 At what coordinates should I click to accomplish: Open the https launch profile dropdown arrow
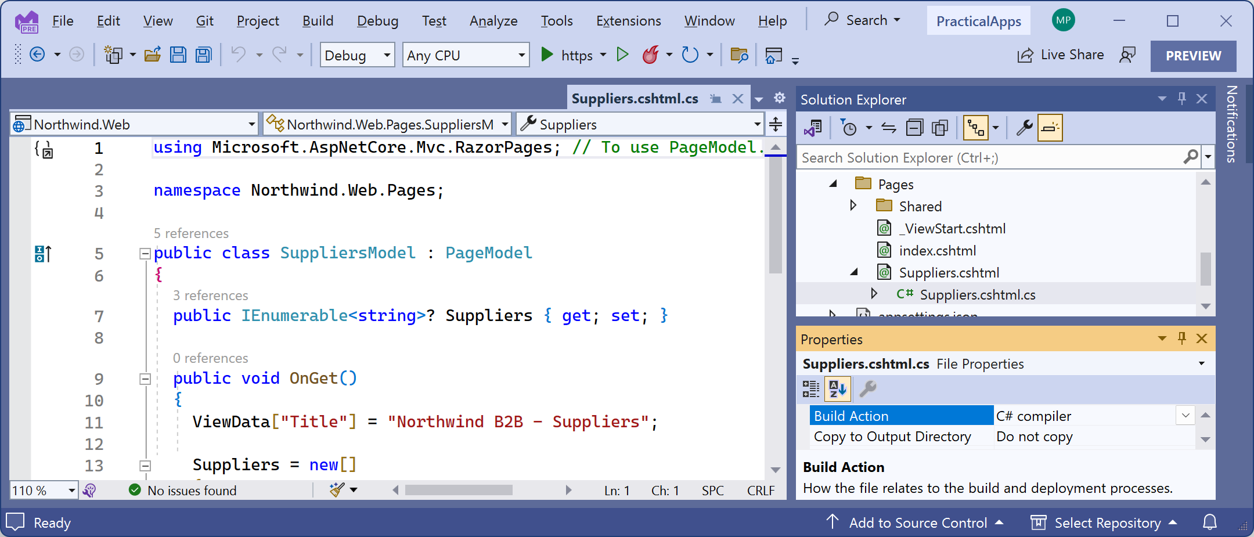(603, 55)
